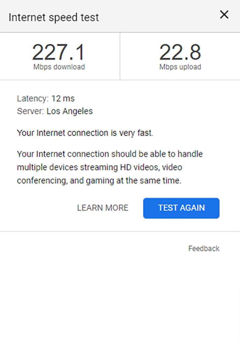The height and width of the screenshot is (358, 240).
Task: Click the "connection is very fast" sentence
Action: 110,133
